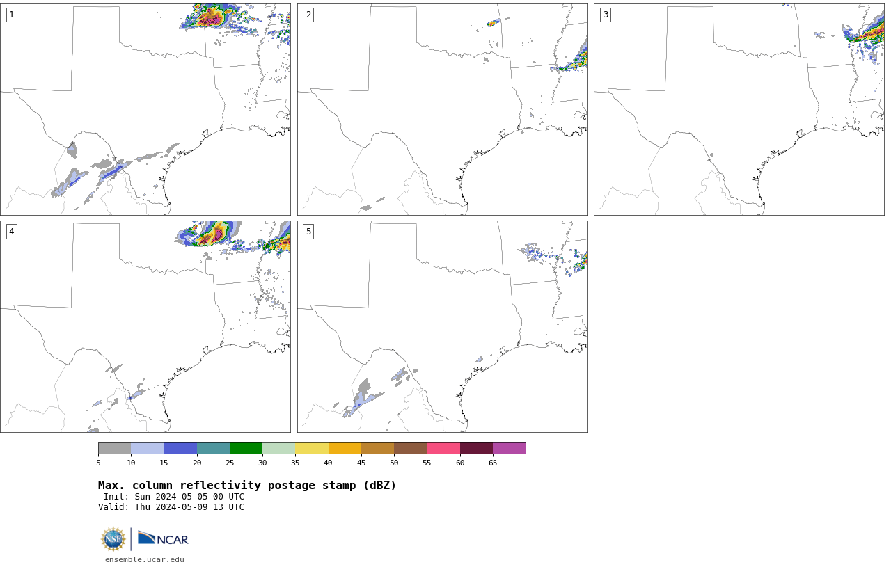Click the colorbar tick label 50
The image size is (891, 567).
394,463
